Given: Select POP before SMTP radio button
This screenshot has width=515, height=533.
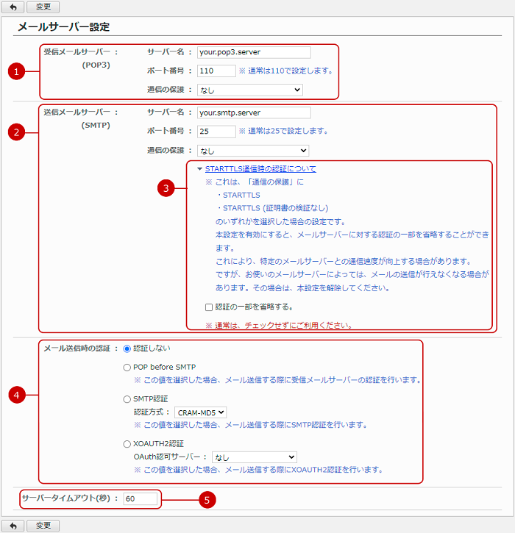Looking at the screenshot, I should coord(127,368).
